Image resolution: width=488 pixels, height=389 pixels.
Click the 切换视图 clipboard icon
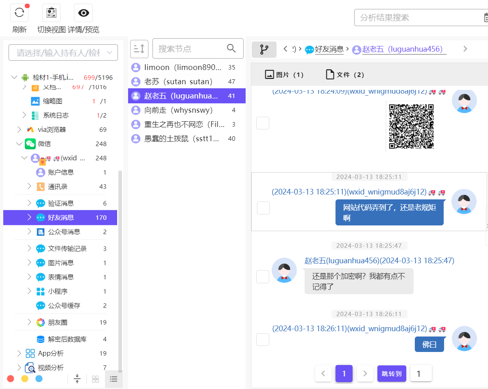pyautogui.click(x=51, y=13)
